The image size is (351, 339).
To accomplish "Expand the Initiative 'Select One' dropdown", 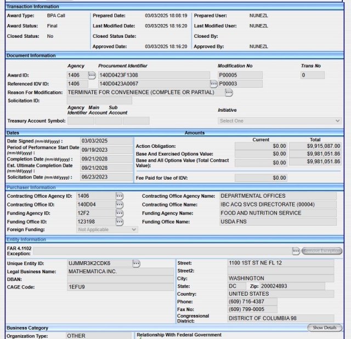I will [x=279, y=120].
